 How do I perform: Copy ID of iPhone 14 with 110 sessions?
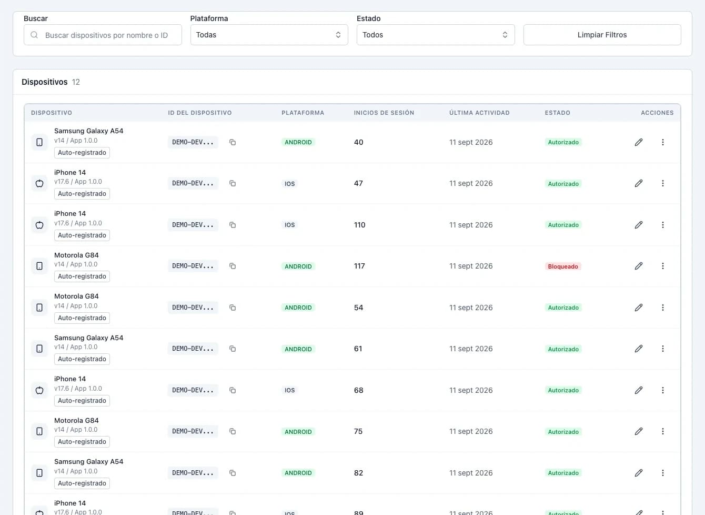[x=233, y=225]
